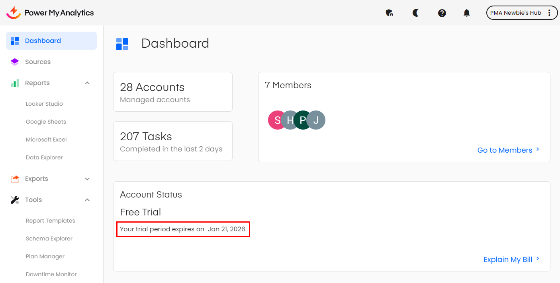Collapse the Reports section chevron
Viewport: 560px width, 283px height.
click(87, 83)
